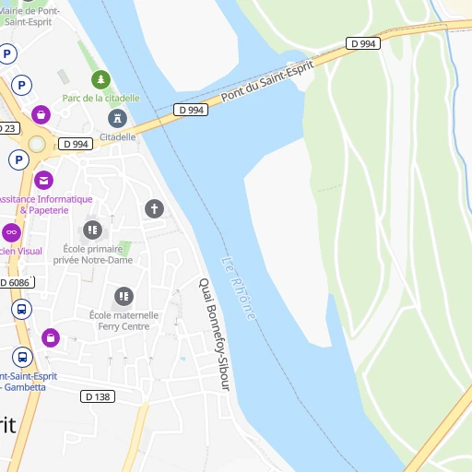Select the École maternelle Ferry Centre icon
Viewport: 472px width, 472px height.
tap(124, 297)
